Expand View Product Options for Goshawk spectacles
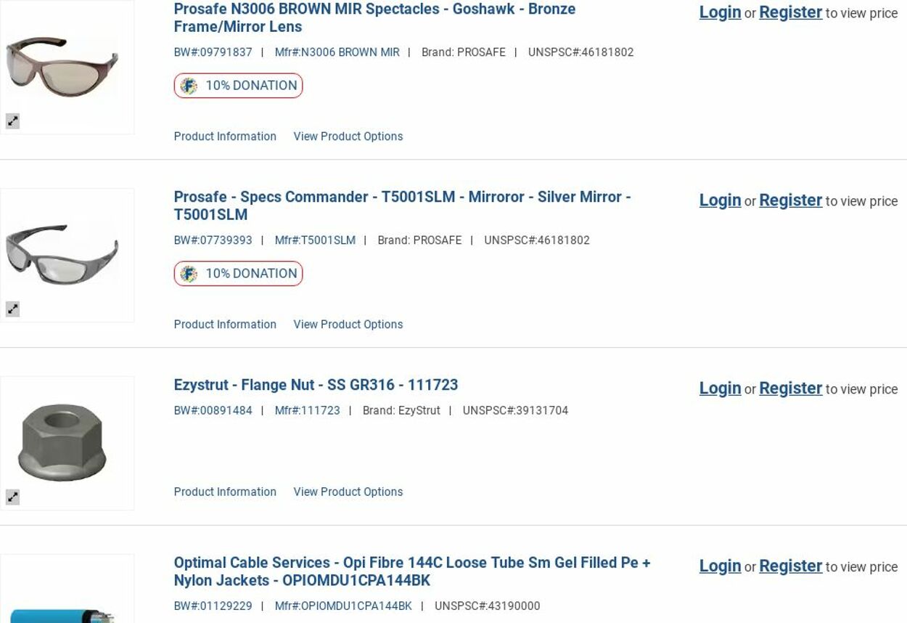Viewport: 907px width, 623px height. 348,137
